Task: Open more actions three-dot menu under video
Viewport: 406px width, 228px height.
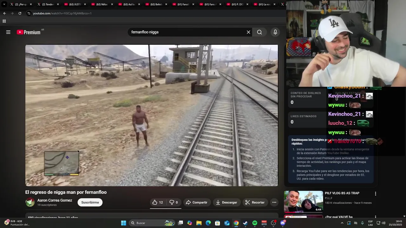Action: coord(274,202)
